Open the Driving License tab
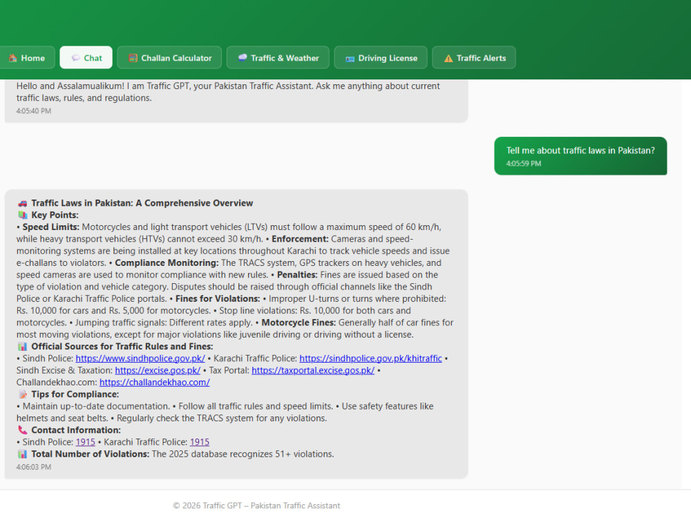 click(x=381, y=58)
